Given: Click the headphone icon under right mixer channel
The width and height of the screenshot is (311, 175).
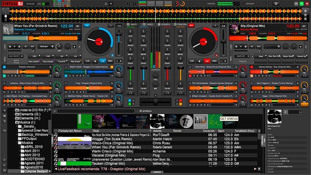Looking at the screenshot, I should pos(181,93).
